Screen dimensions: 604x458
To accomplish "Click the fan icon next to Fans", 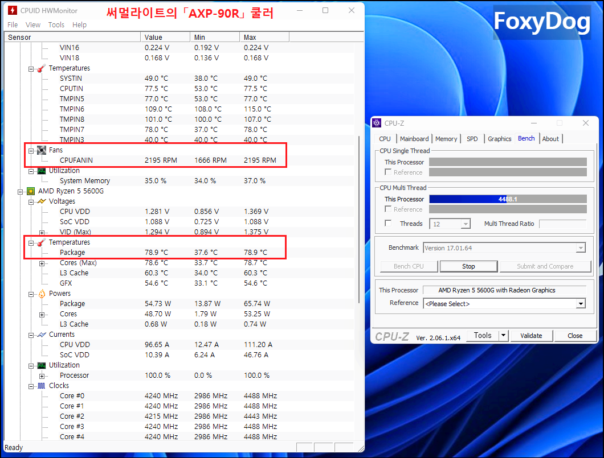I will pos(41,150).
